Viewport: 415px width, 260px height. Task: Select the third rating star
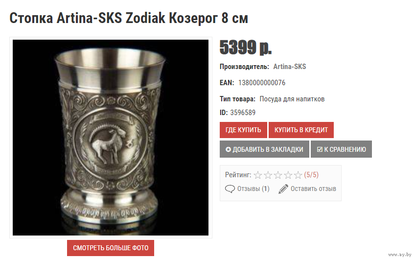[x=278, y=175]
